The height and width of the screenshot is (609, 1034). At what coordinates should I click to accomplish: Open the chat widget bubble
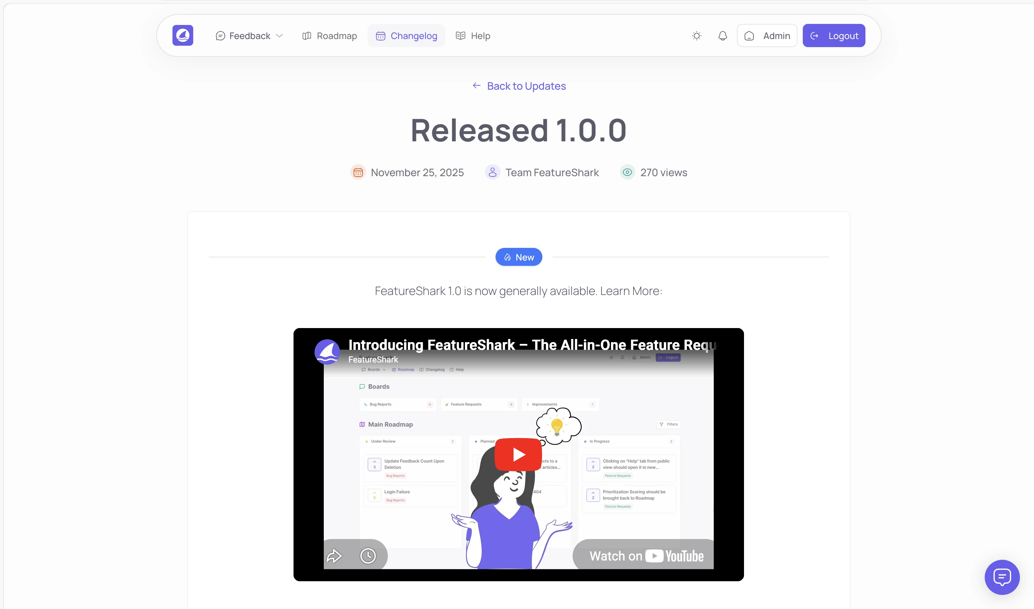[x=1002, y=577]
